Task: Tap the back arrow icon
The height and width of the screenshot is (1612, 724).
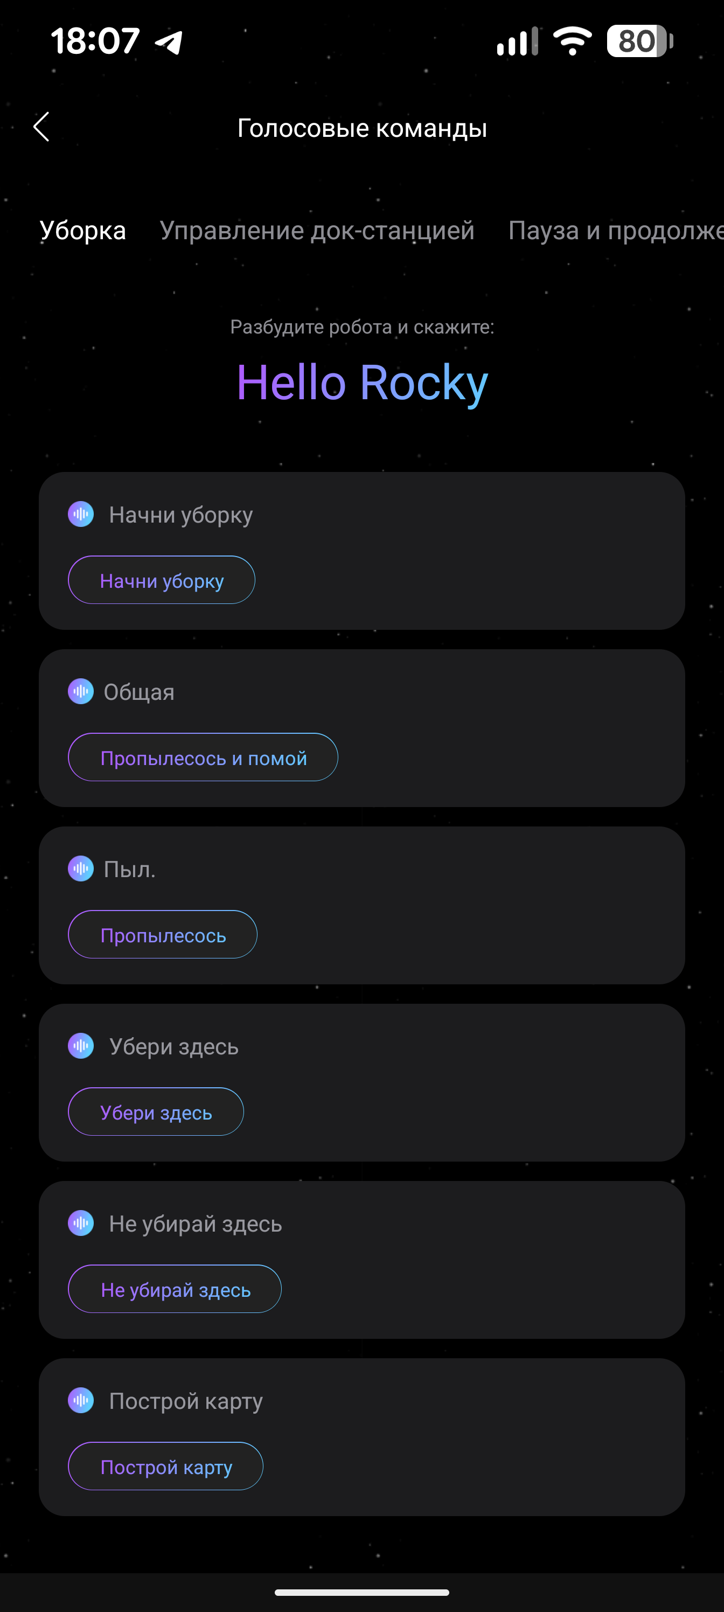Action: click(41, 128)
